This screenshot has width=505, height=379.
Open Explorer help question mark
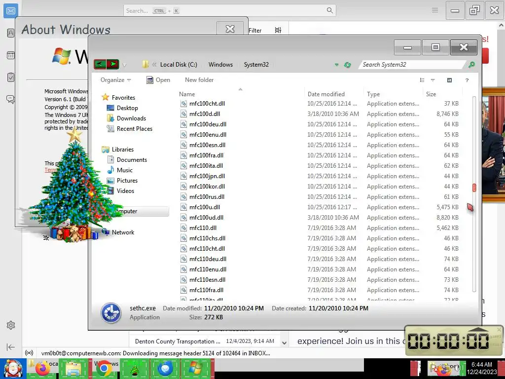467,80
